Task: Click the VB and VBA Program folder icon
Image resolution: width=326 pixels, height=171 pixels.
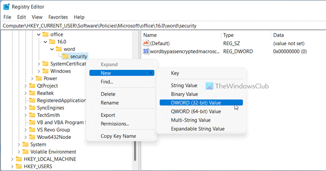Action: coord(32,123)
